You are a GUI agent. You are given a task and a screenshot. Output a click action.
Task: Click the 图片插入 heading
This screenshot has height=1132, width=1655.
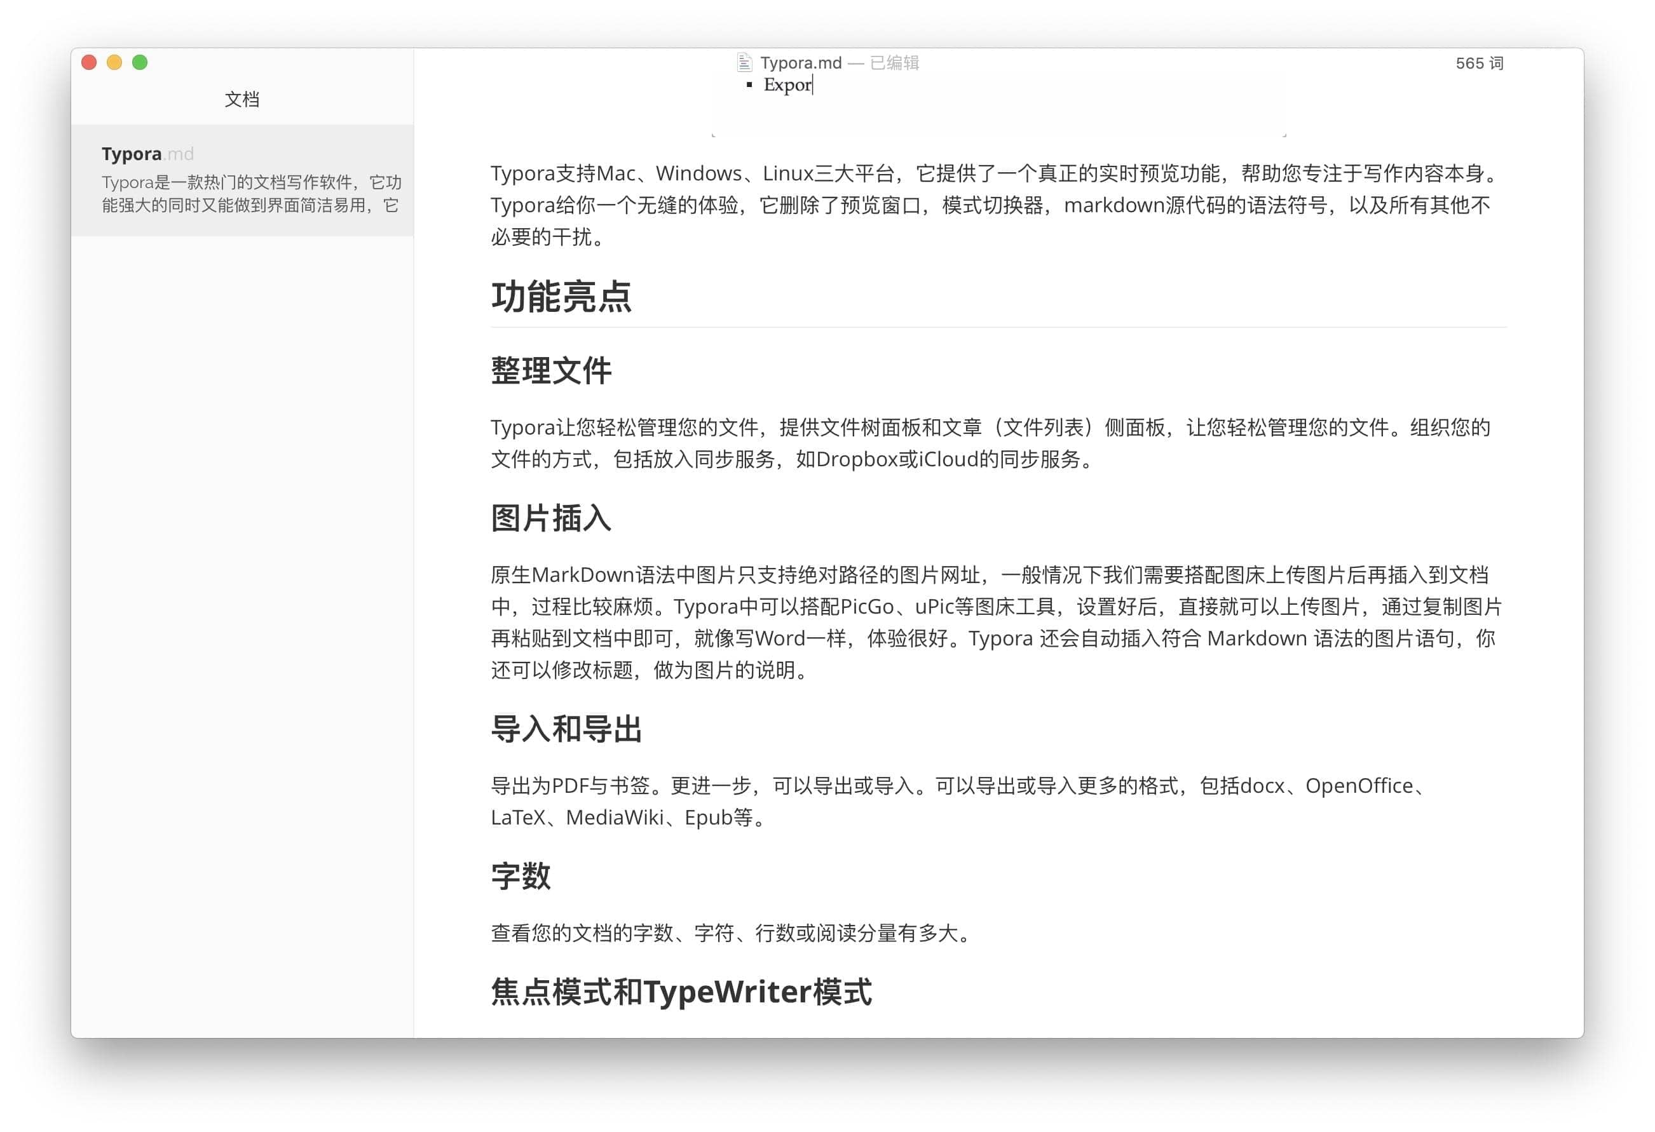click(551, 518)
